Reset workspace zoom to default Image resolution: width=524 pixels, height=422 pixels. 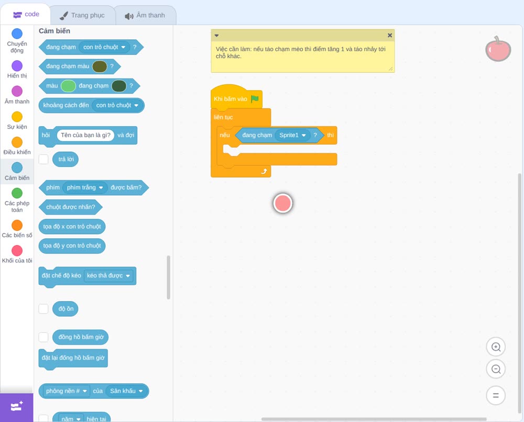(x=496, y=395)
